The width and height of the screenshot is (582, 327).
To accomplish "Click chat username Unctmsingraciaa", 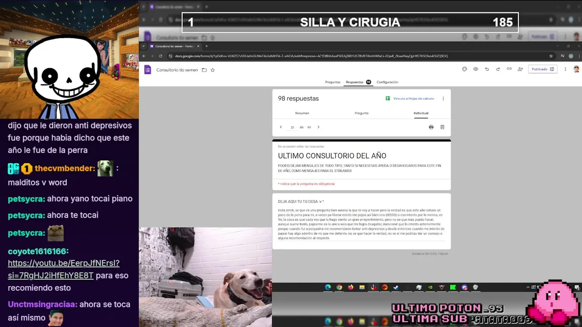I will (x=42, y=304).
